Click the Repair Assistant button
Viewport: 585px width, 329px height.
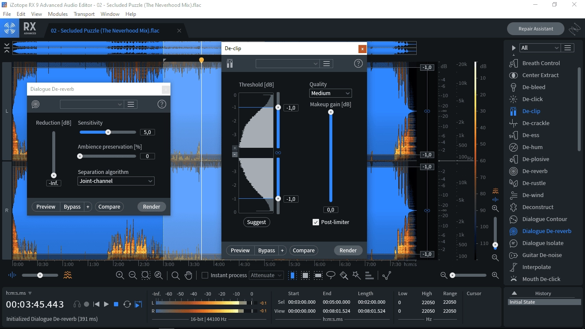536,29
